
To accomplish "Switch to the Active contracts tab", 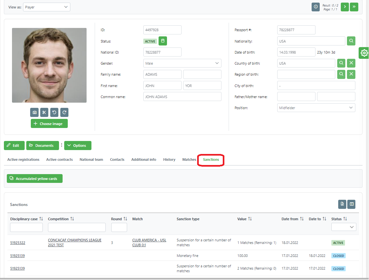I will tap(59, 159).
